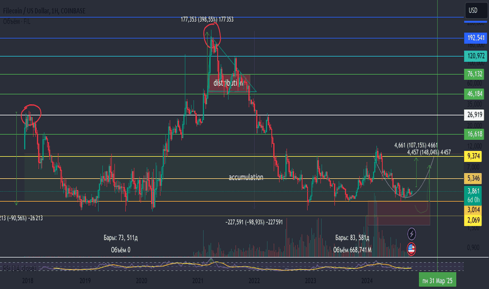Image resolution: width=489 pixels, height=289 pixels.
Task: Click the 177,353 (398,55%) measurement label
Action: tap(207, 19)
